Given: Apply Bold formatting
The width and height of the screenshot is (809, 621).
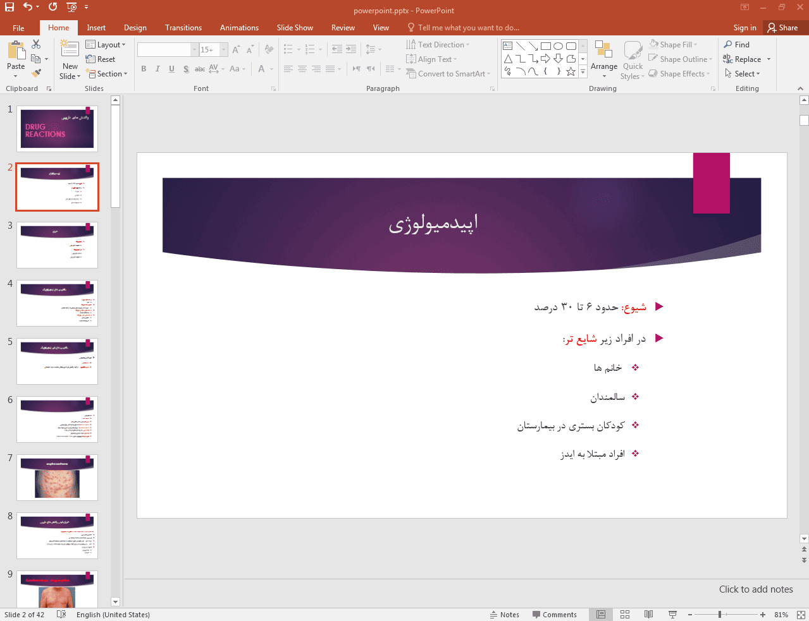Looking at the screenshot, I should [x=144, y=69].
